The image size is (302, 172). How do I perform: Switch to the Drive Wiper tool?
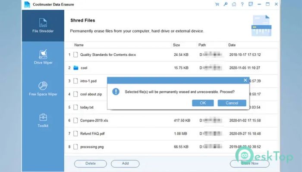(42, 56)
